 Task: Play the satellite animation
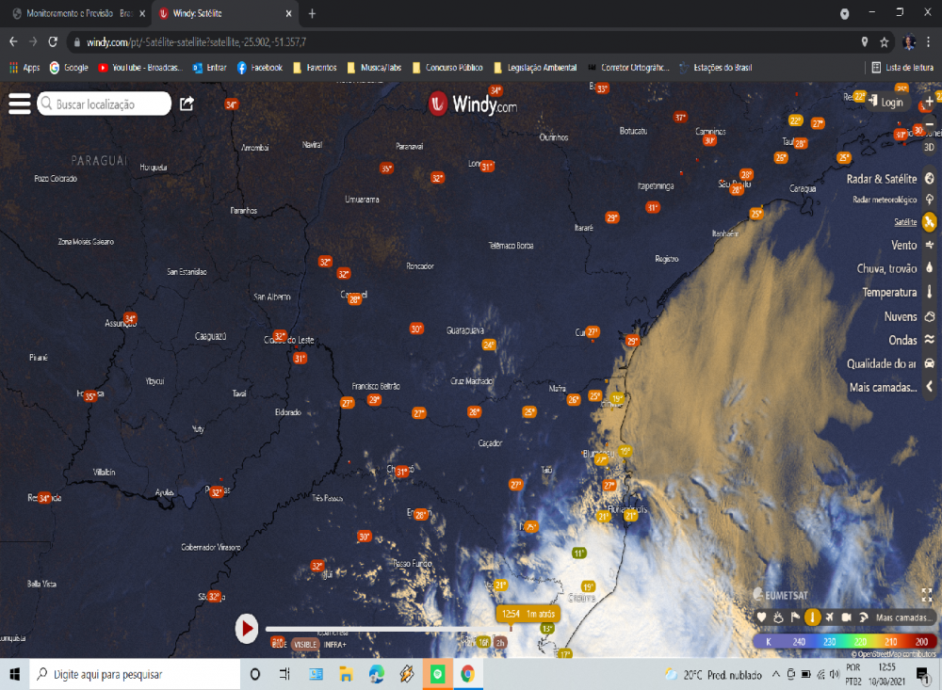pos(246,628)
